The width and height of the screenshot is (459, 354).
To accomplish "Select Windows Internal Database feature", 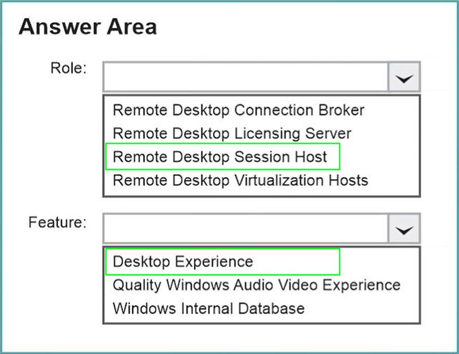I will (x=209, y=308).
